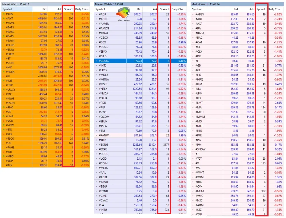This screenshot has width=286, height=218.
Task: Click the down-arrow icon beside #AIR
Action: (4, 152)
